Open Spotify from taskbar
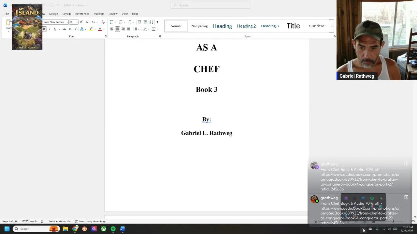 tap(113, 229)
